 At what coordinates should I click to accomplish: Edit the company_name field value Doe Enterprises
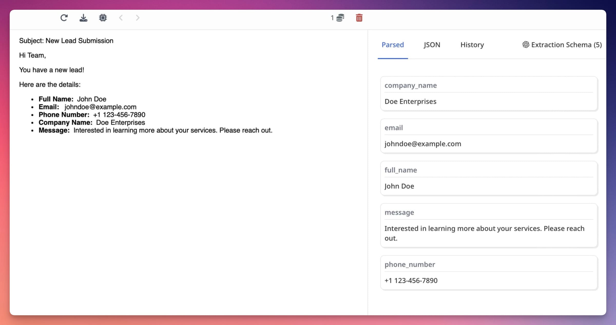410,101
